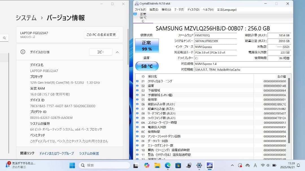Click この PC の名前を変更 button
Viewport: 305px width, 171px height.
101,34
